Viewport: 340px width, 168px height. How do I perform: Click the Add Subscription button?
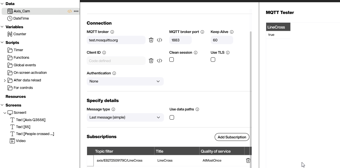(x=232, y=137)
